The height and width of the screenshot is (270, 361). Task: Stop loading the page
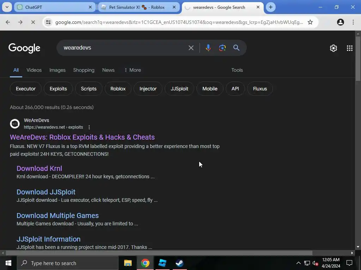33,22
